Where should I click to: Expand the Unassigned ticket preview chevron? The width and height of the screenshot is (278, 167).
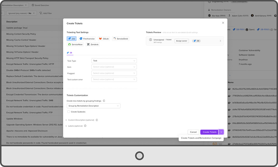220,41
